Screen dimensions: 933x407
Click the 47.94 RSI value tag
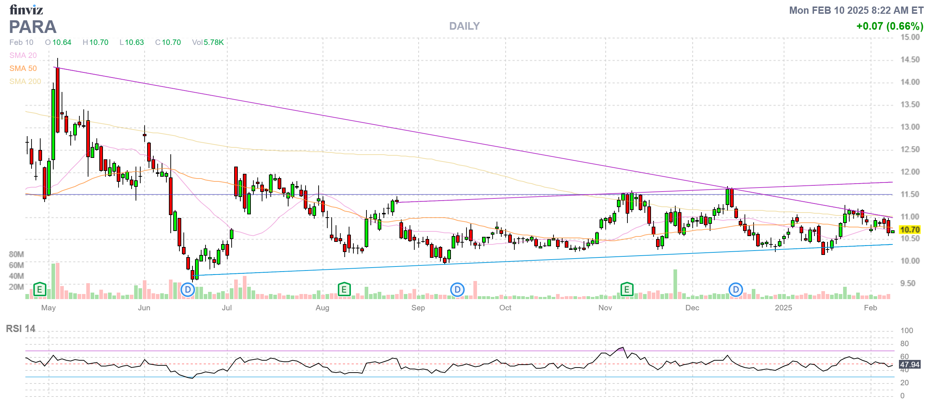[x=910, y=365]
